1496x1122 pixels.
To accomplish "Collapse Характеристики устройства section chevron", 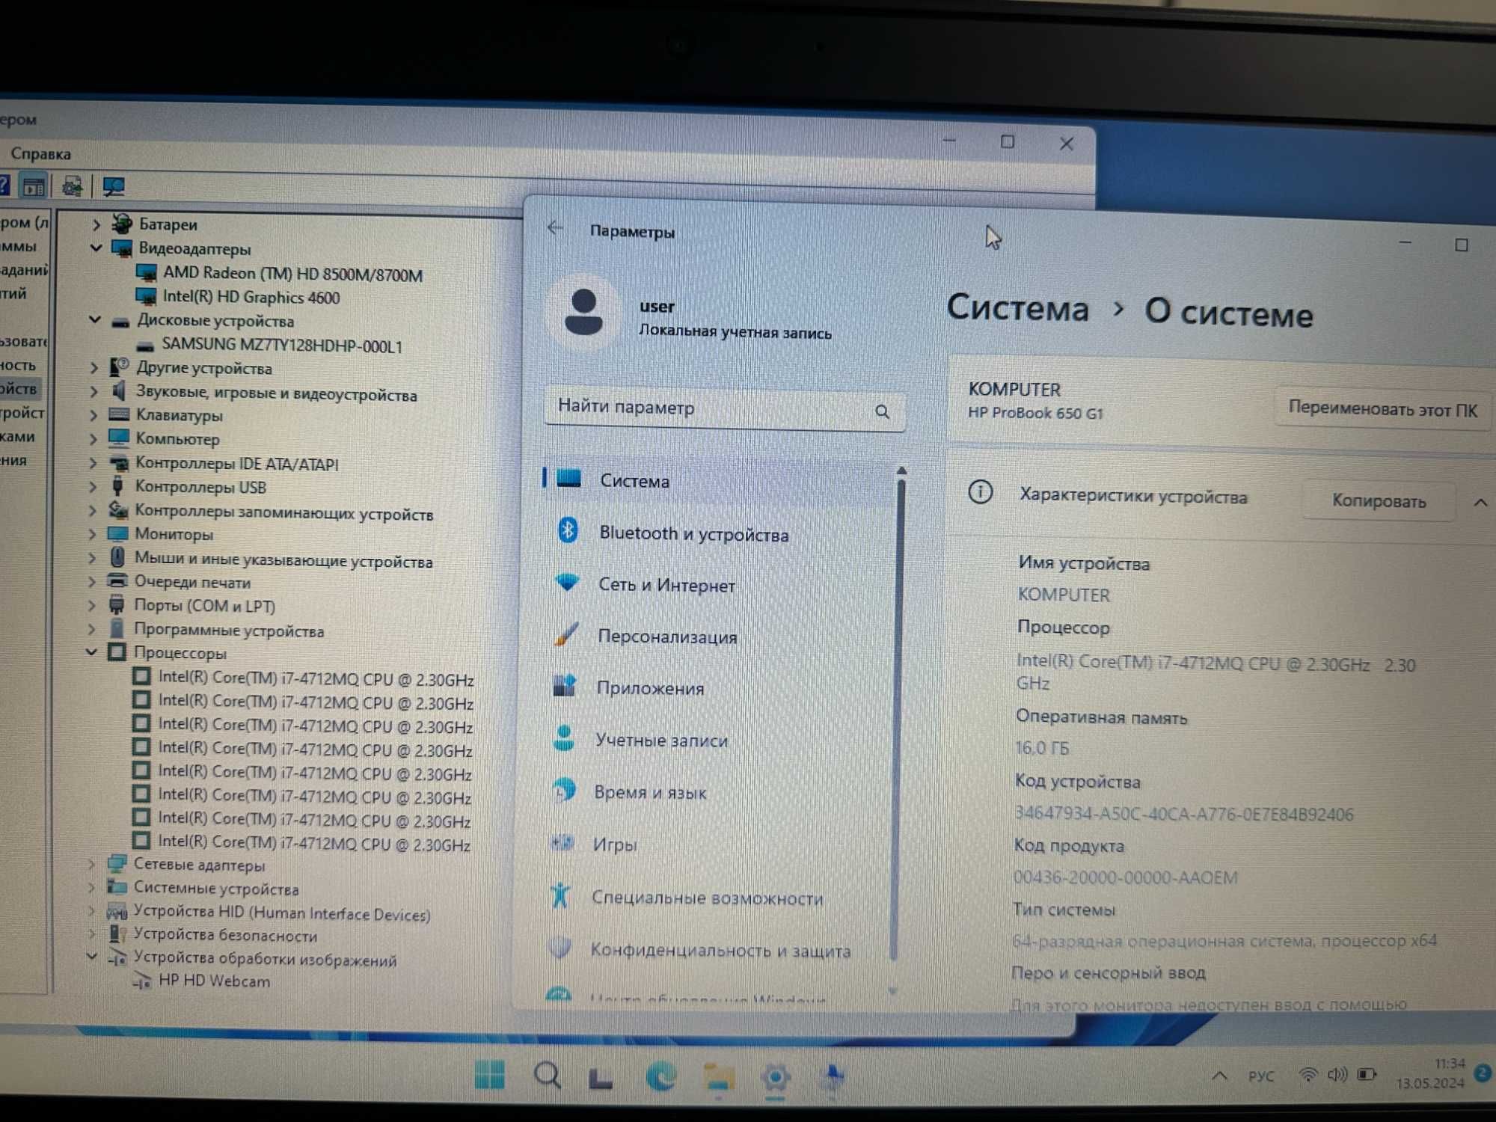I will point(1480,503).
